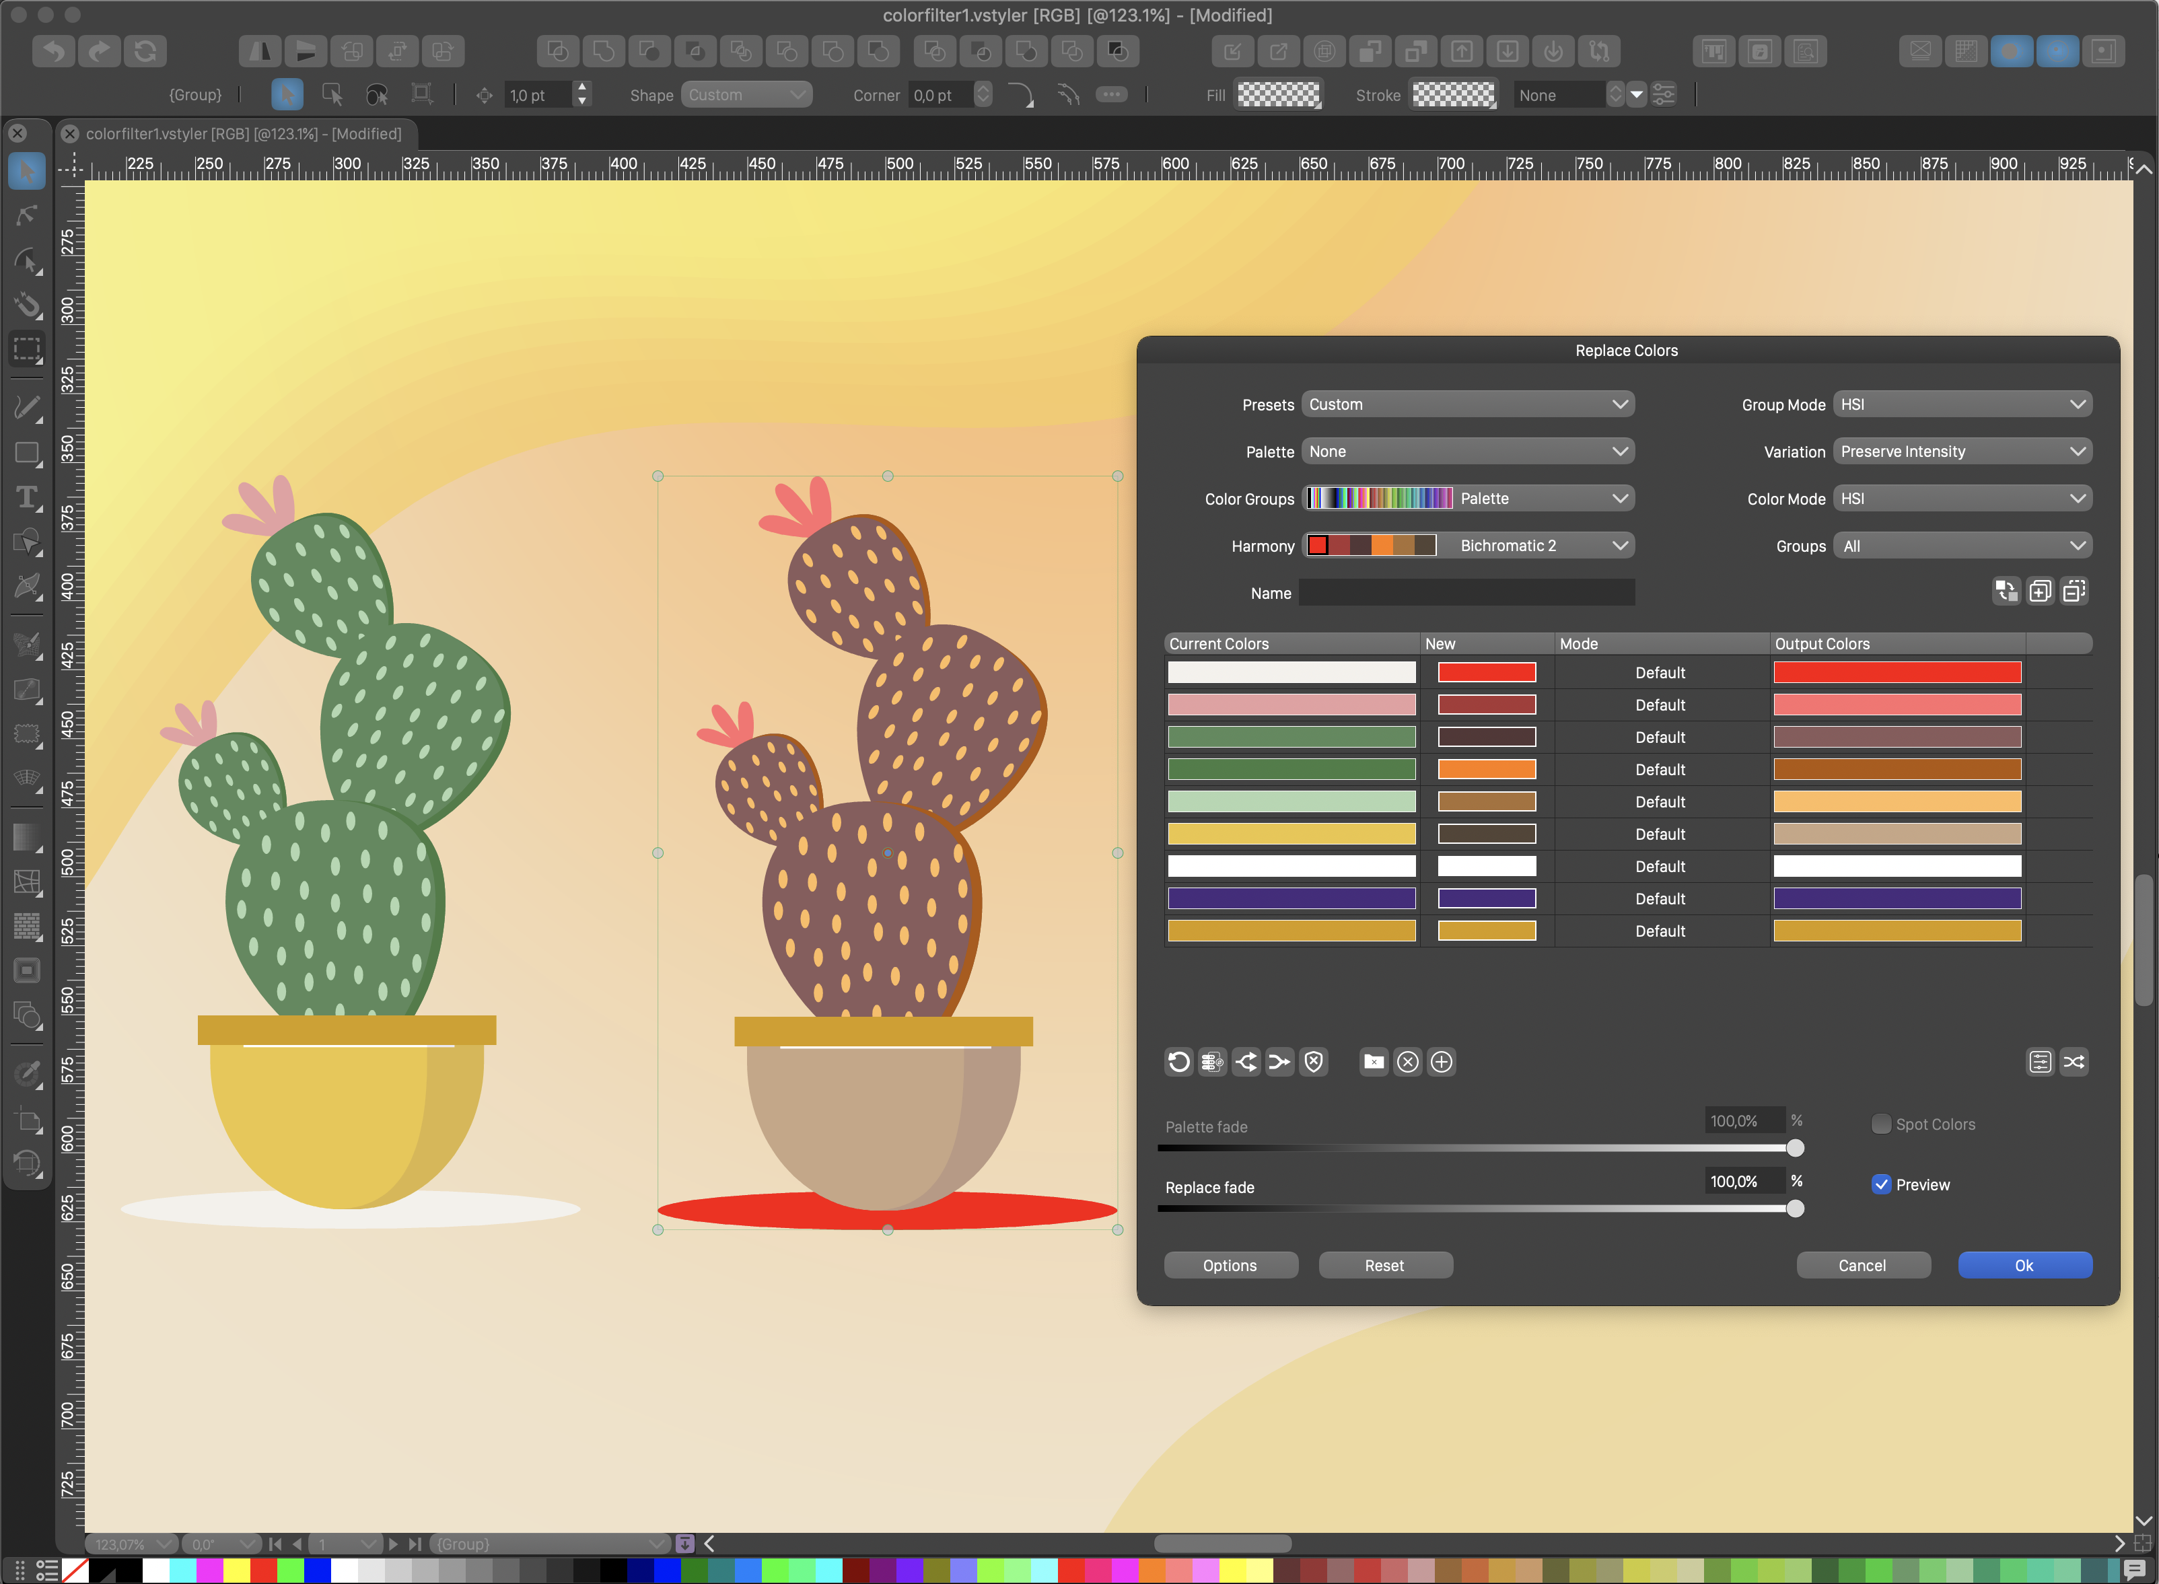Select the Pencil drawing tool
The image size is (2159, 1584).
pos(27,408)
